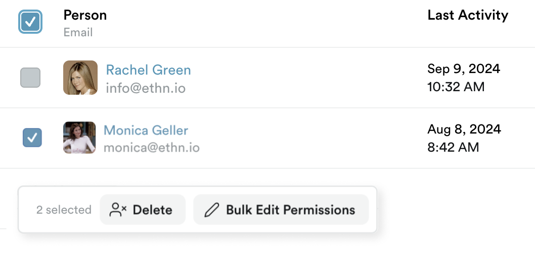Click the monica@ethn.io email address
This screenshot has height=258, width=535.
click(152, 148)
